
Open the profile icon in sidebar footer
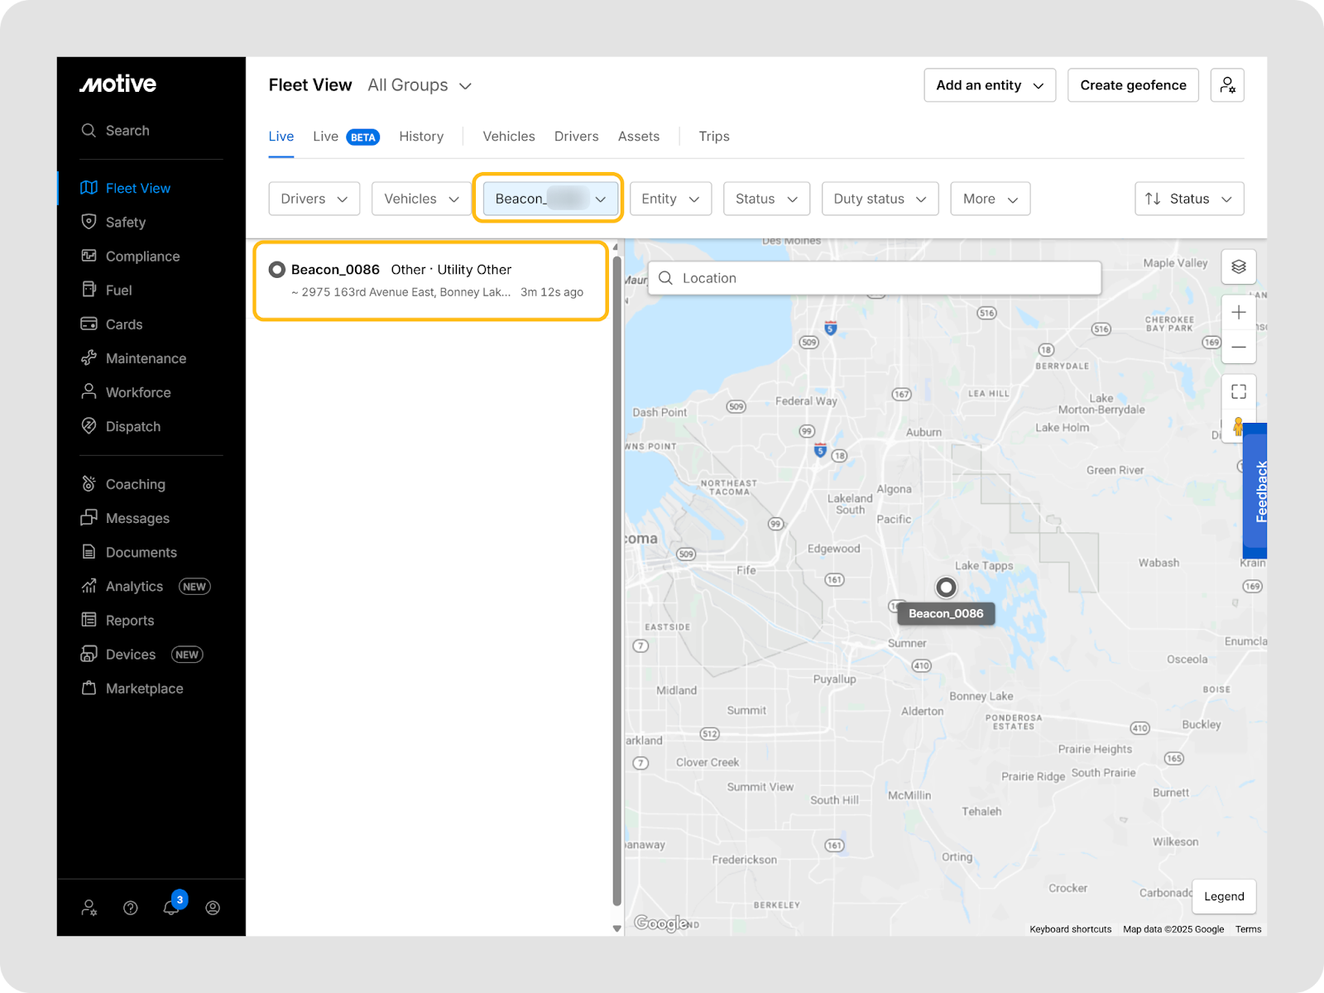213,908
